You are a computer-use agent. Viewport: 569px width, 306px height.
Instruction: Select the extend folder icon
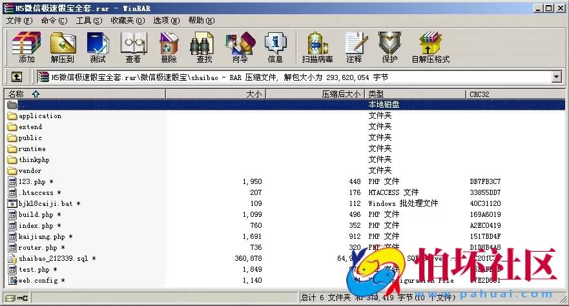pyautogui.click(x=12, y=127)
